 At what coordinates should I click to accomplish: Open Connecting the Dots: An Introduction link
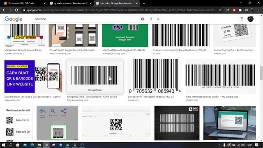[x=234, y=50]
